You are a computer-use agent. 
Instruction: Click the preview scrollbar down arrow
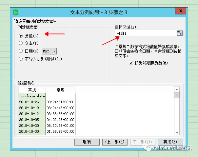[x=177, y=132]
